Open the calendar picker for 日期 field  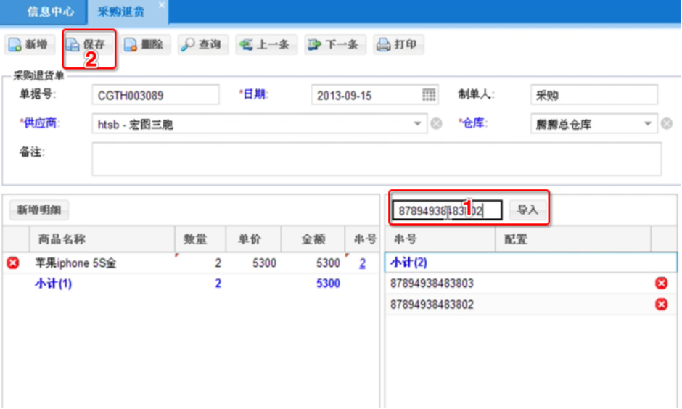[429, 95]
